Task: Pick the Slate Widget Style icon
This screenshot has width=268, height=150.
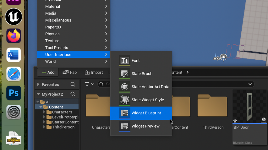Action: coord(125,100)
